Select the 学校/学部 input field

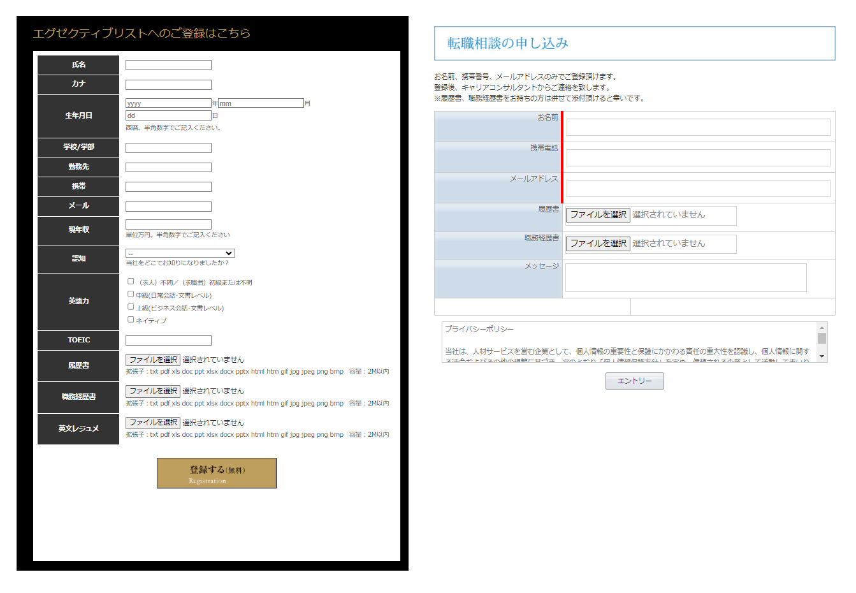click(x=168, y=148)
